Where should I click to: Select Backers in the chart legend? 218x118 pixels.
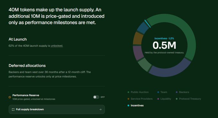coord(182,92)
